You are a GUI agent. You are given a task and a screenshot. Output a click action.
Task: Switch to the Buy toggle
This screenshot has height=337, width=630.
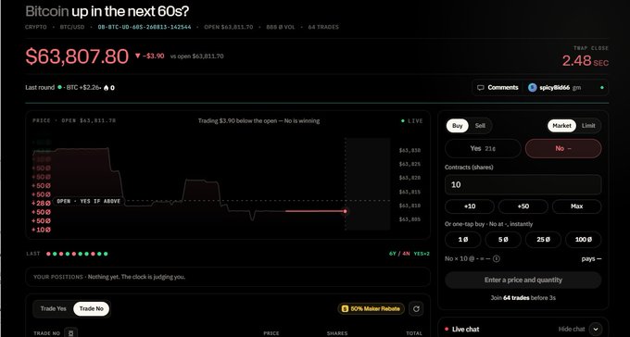458,126
